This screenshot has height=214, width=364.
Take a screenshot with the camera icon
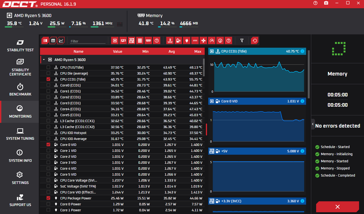click(x=326, y=3)
